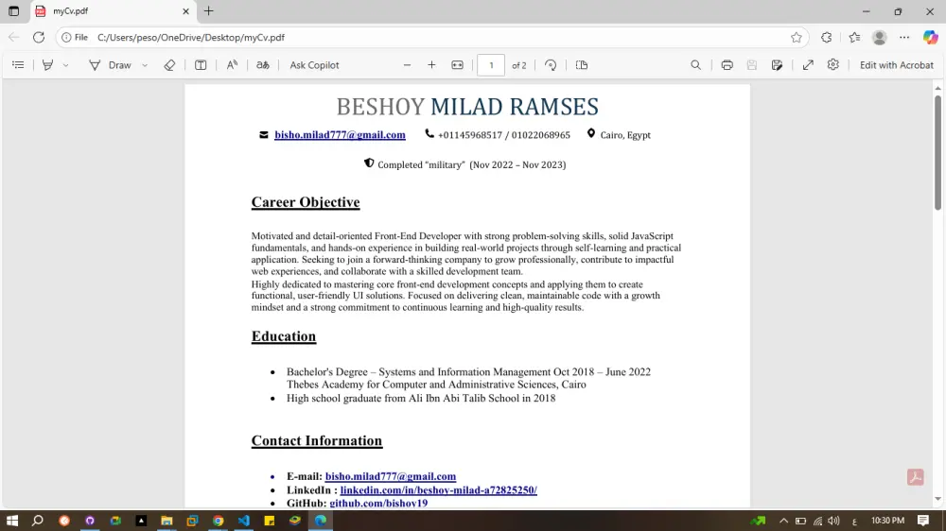This screenshot has width=946, height=531.
Task: Click header email bisho.milad777@gmail.com link
Action: [x=340, y=135]
